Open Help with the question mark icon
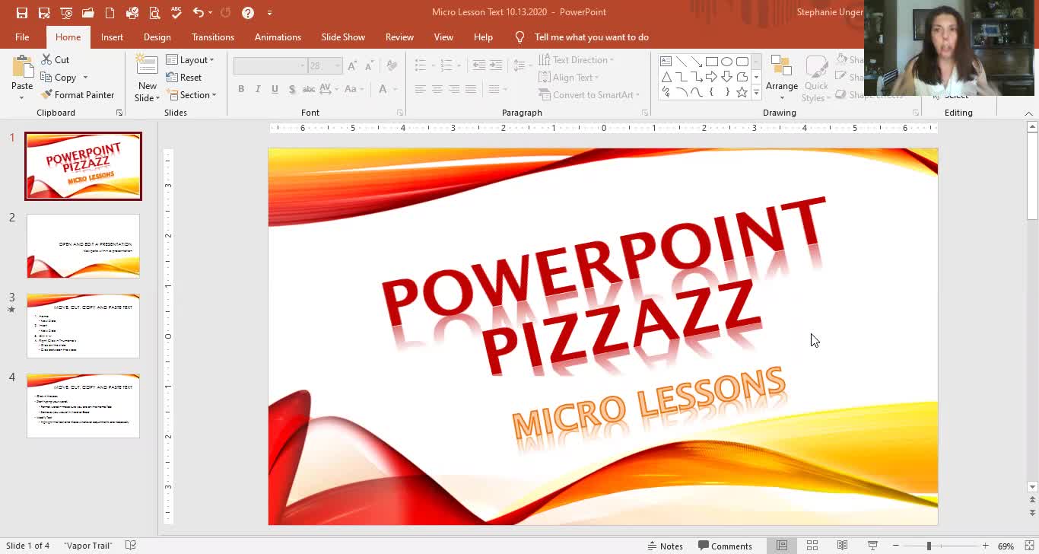Image resolution: width=1039 pixels, height=554 pixels. tap(247, 12)
